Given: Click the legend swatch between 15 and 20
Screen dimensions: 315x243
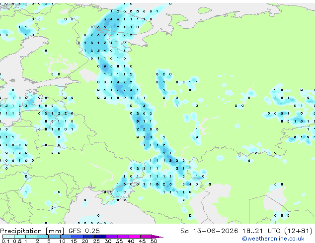Looking at the screenshot, I should pos(78,237).
